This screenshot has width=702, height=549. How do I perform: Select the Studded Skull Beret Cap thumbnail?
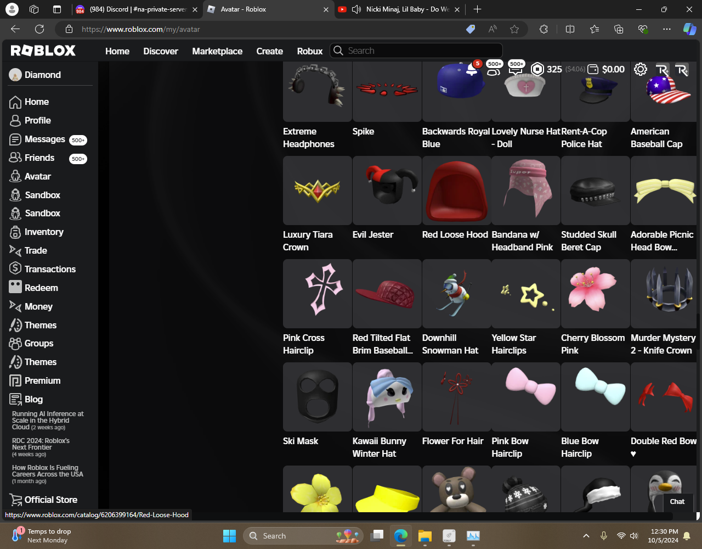(595, 191)
